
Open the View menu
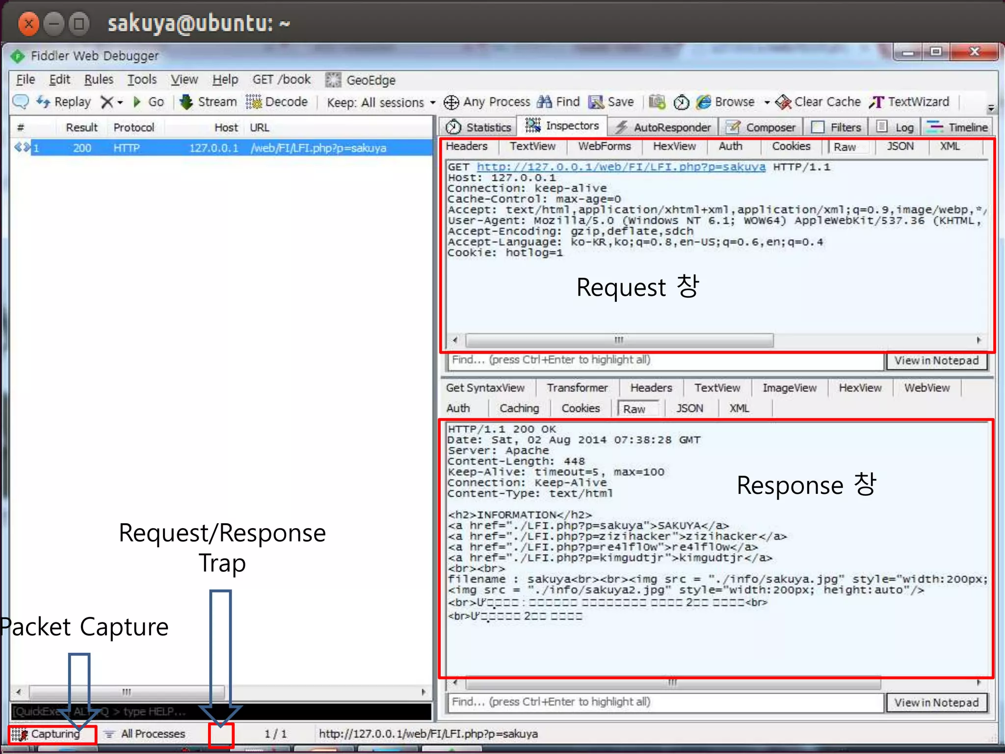(x=184, y=80)
